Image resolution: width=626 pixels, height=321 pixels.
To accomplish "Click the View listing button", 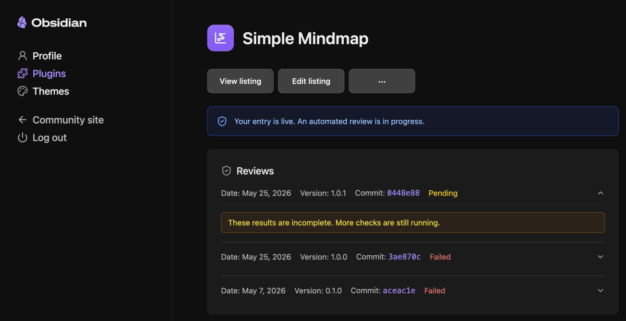I will click(x=240, y=81).
